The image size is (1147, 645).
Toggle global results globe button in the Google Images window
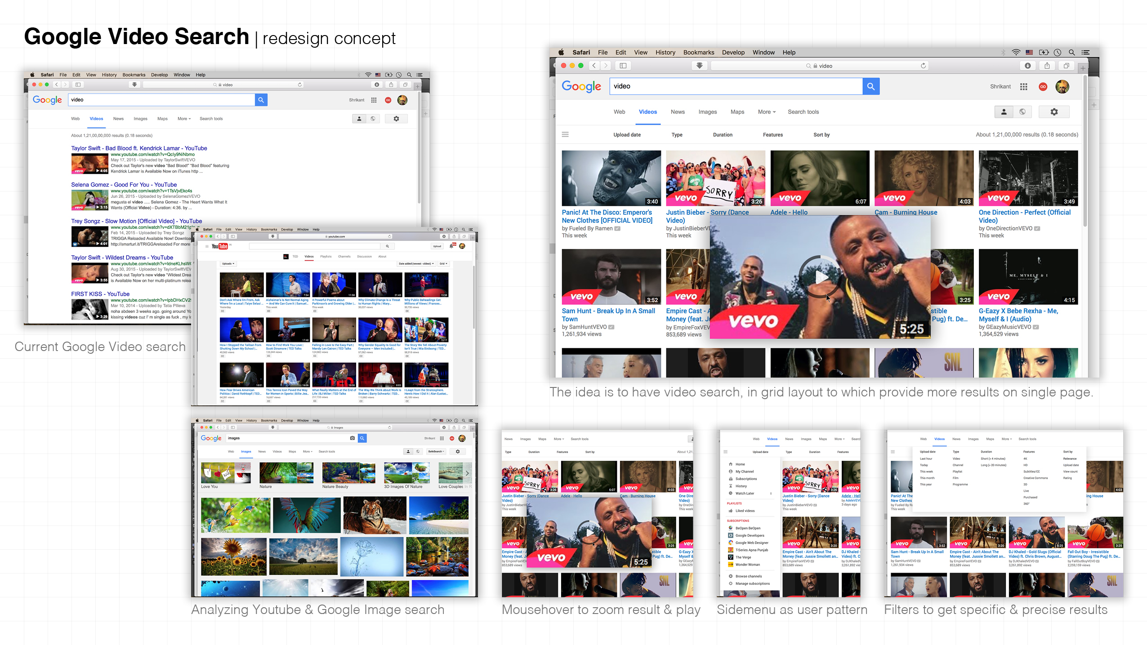click(x=418, y=451)
